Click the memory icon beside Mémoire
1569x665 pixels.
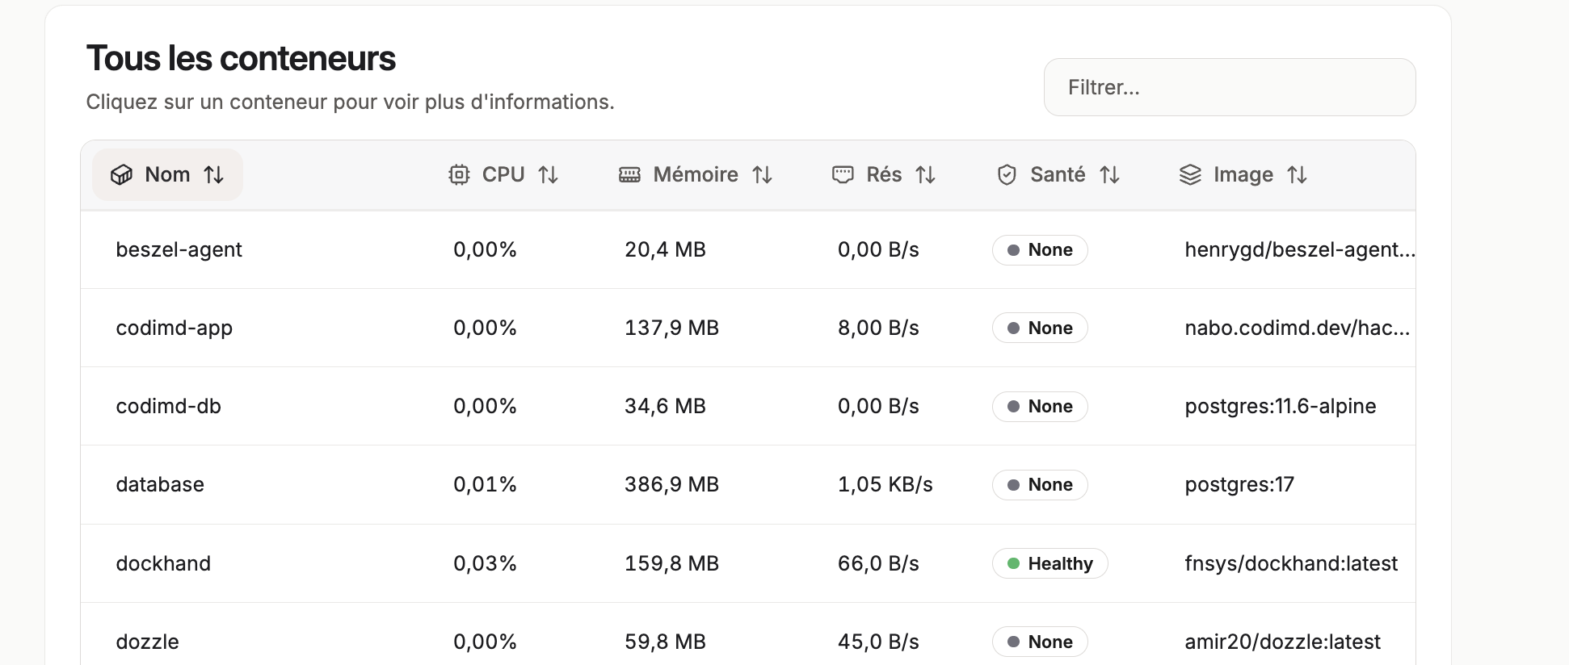629,174
